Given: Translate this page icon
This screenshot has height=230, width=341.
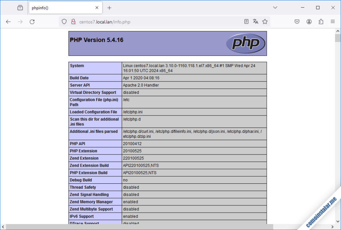Looking at the screenshot, I should click(x=255, y=22).
